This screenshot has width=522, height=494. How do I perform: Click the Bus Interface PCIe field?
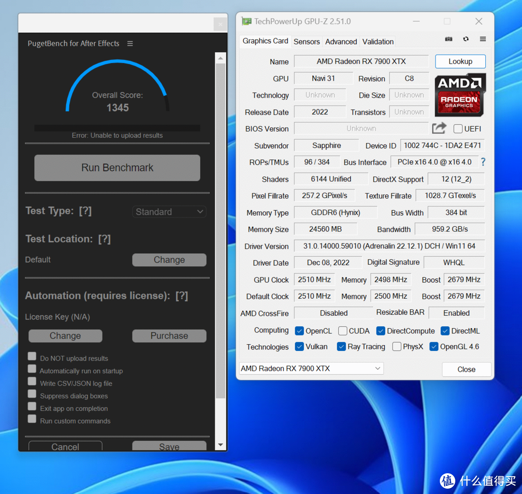(434, 162)
